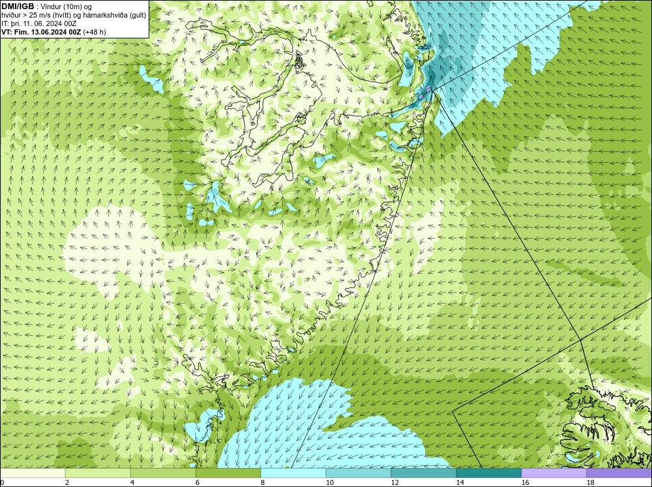This screenshot has width=652, height=487.
Task: Click the legend scale label 18
Action: (590, 482)
